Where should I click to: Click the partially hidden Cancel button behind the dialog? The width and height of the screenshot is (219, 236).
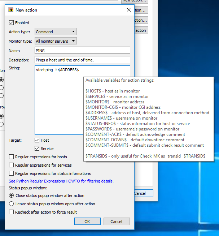pyautogui.click(x=143, y=193)
